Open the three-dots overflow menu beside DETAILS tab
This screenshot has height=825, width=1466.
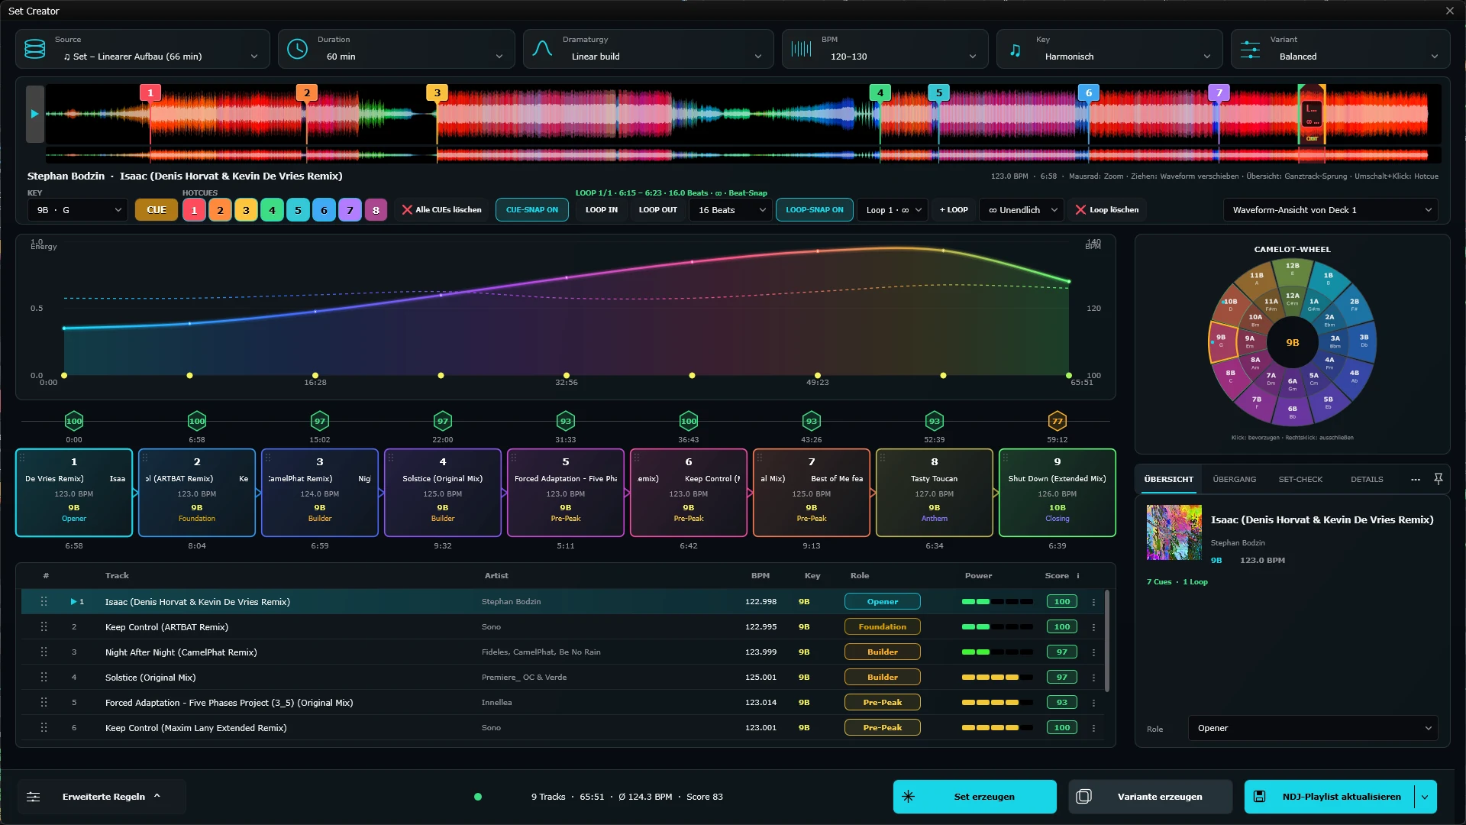(1415, 480)
